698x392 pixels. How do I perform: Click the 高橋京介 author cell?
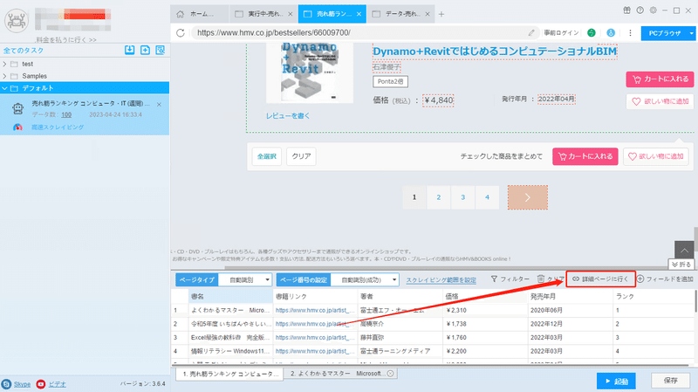400,324
